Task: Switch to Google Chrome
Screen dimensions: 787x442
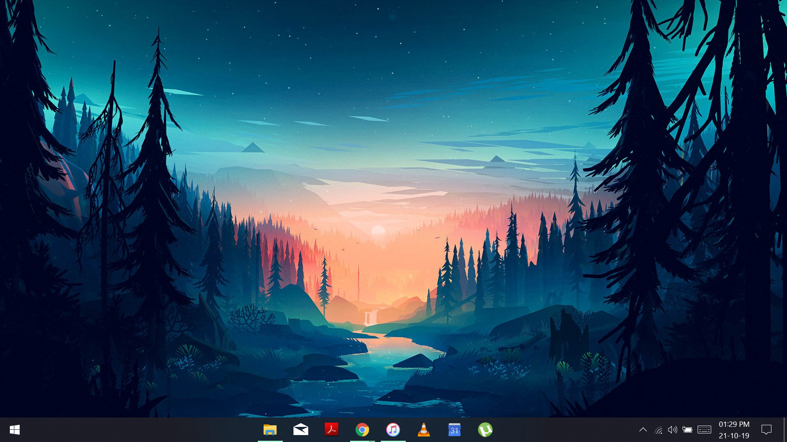Action: point(362,430)
